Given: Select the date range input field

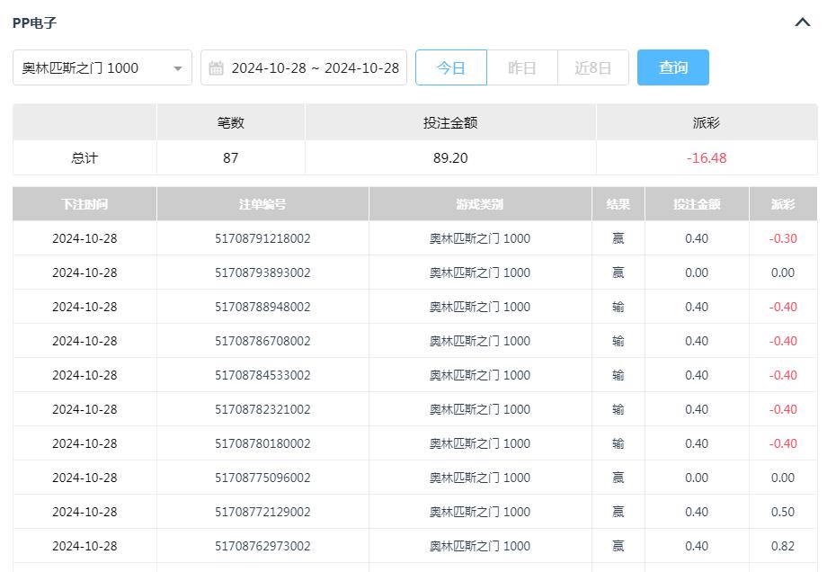Looking at the screenshot, I should (x=315, y=67).
